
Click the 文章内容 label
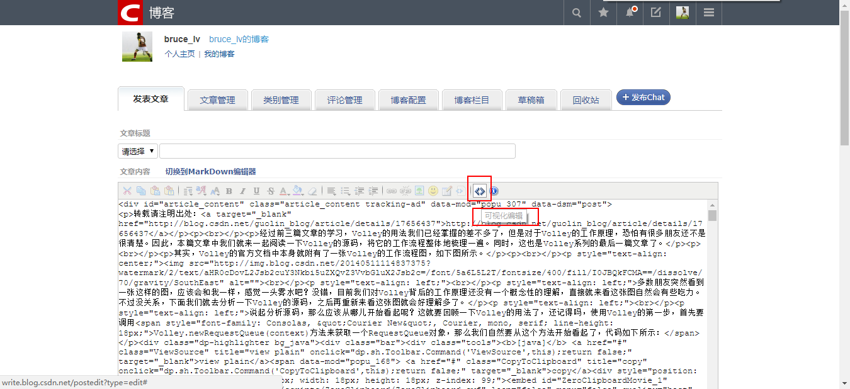pyautogui.click(x=135, y=171)
